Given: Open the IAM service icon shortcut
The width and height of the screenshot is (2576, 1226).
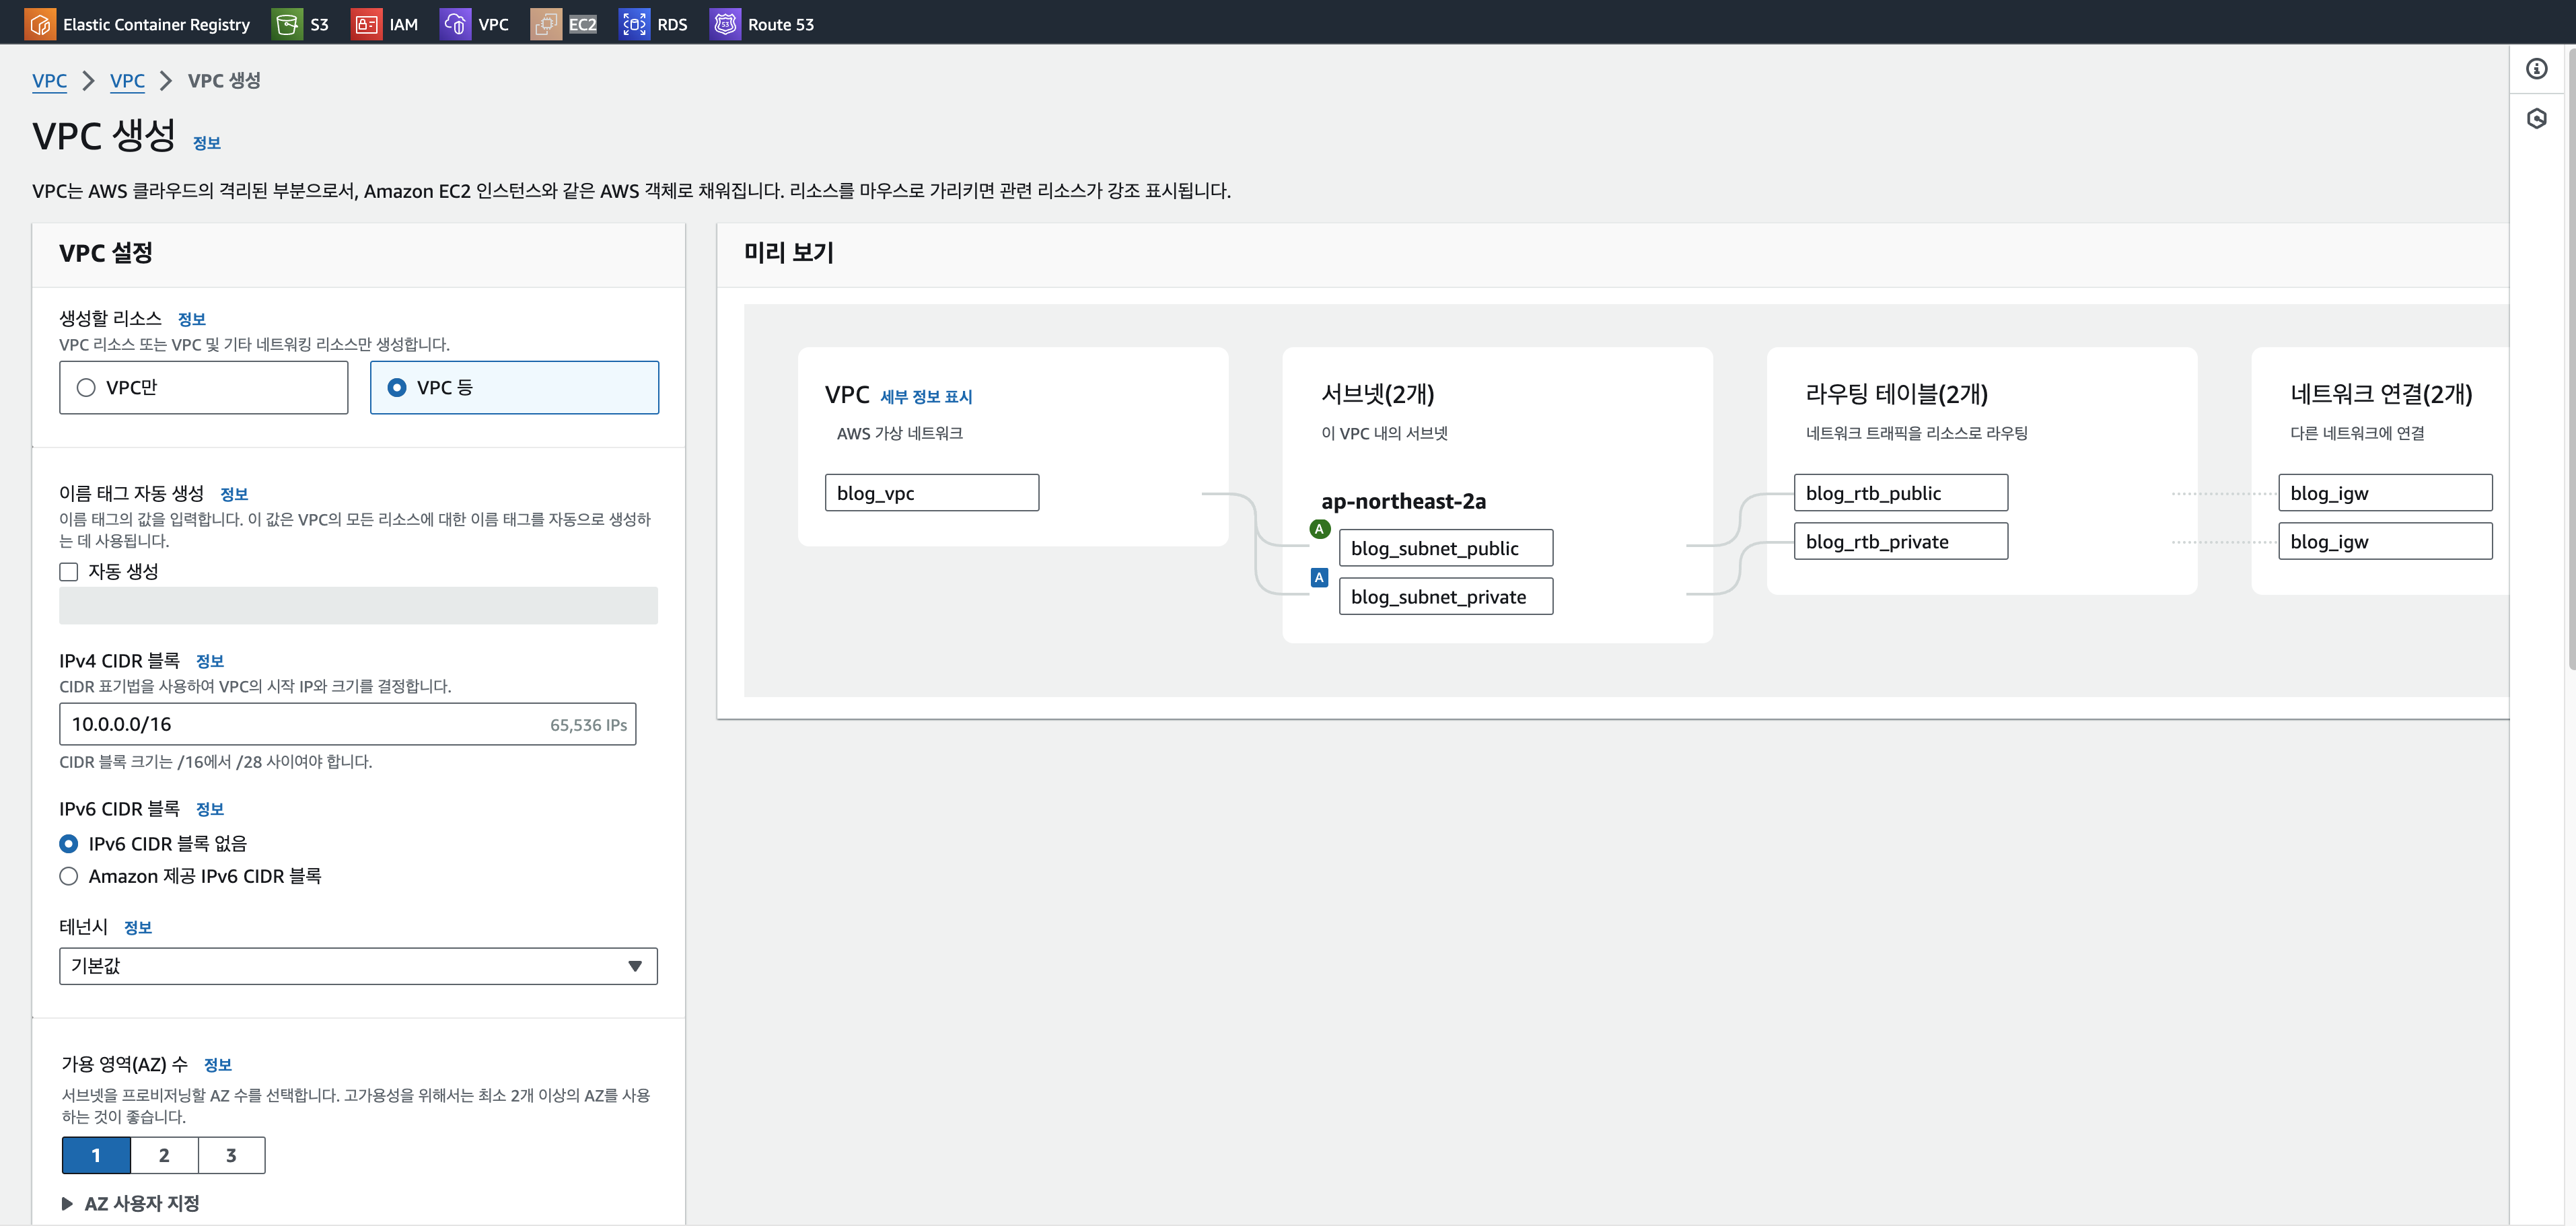Looking at the screenshot, I should pyautogui.click(x=366, y=24).
